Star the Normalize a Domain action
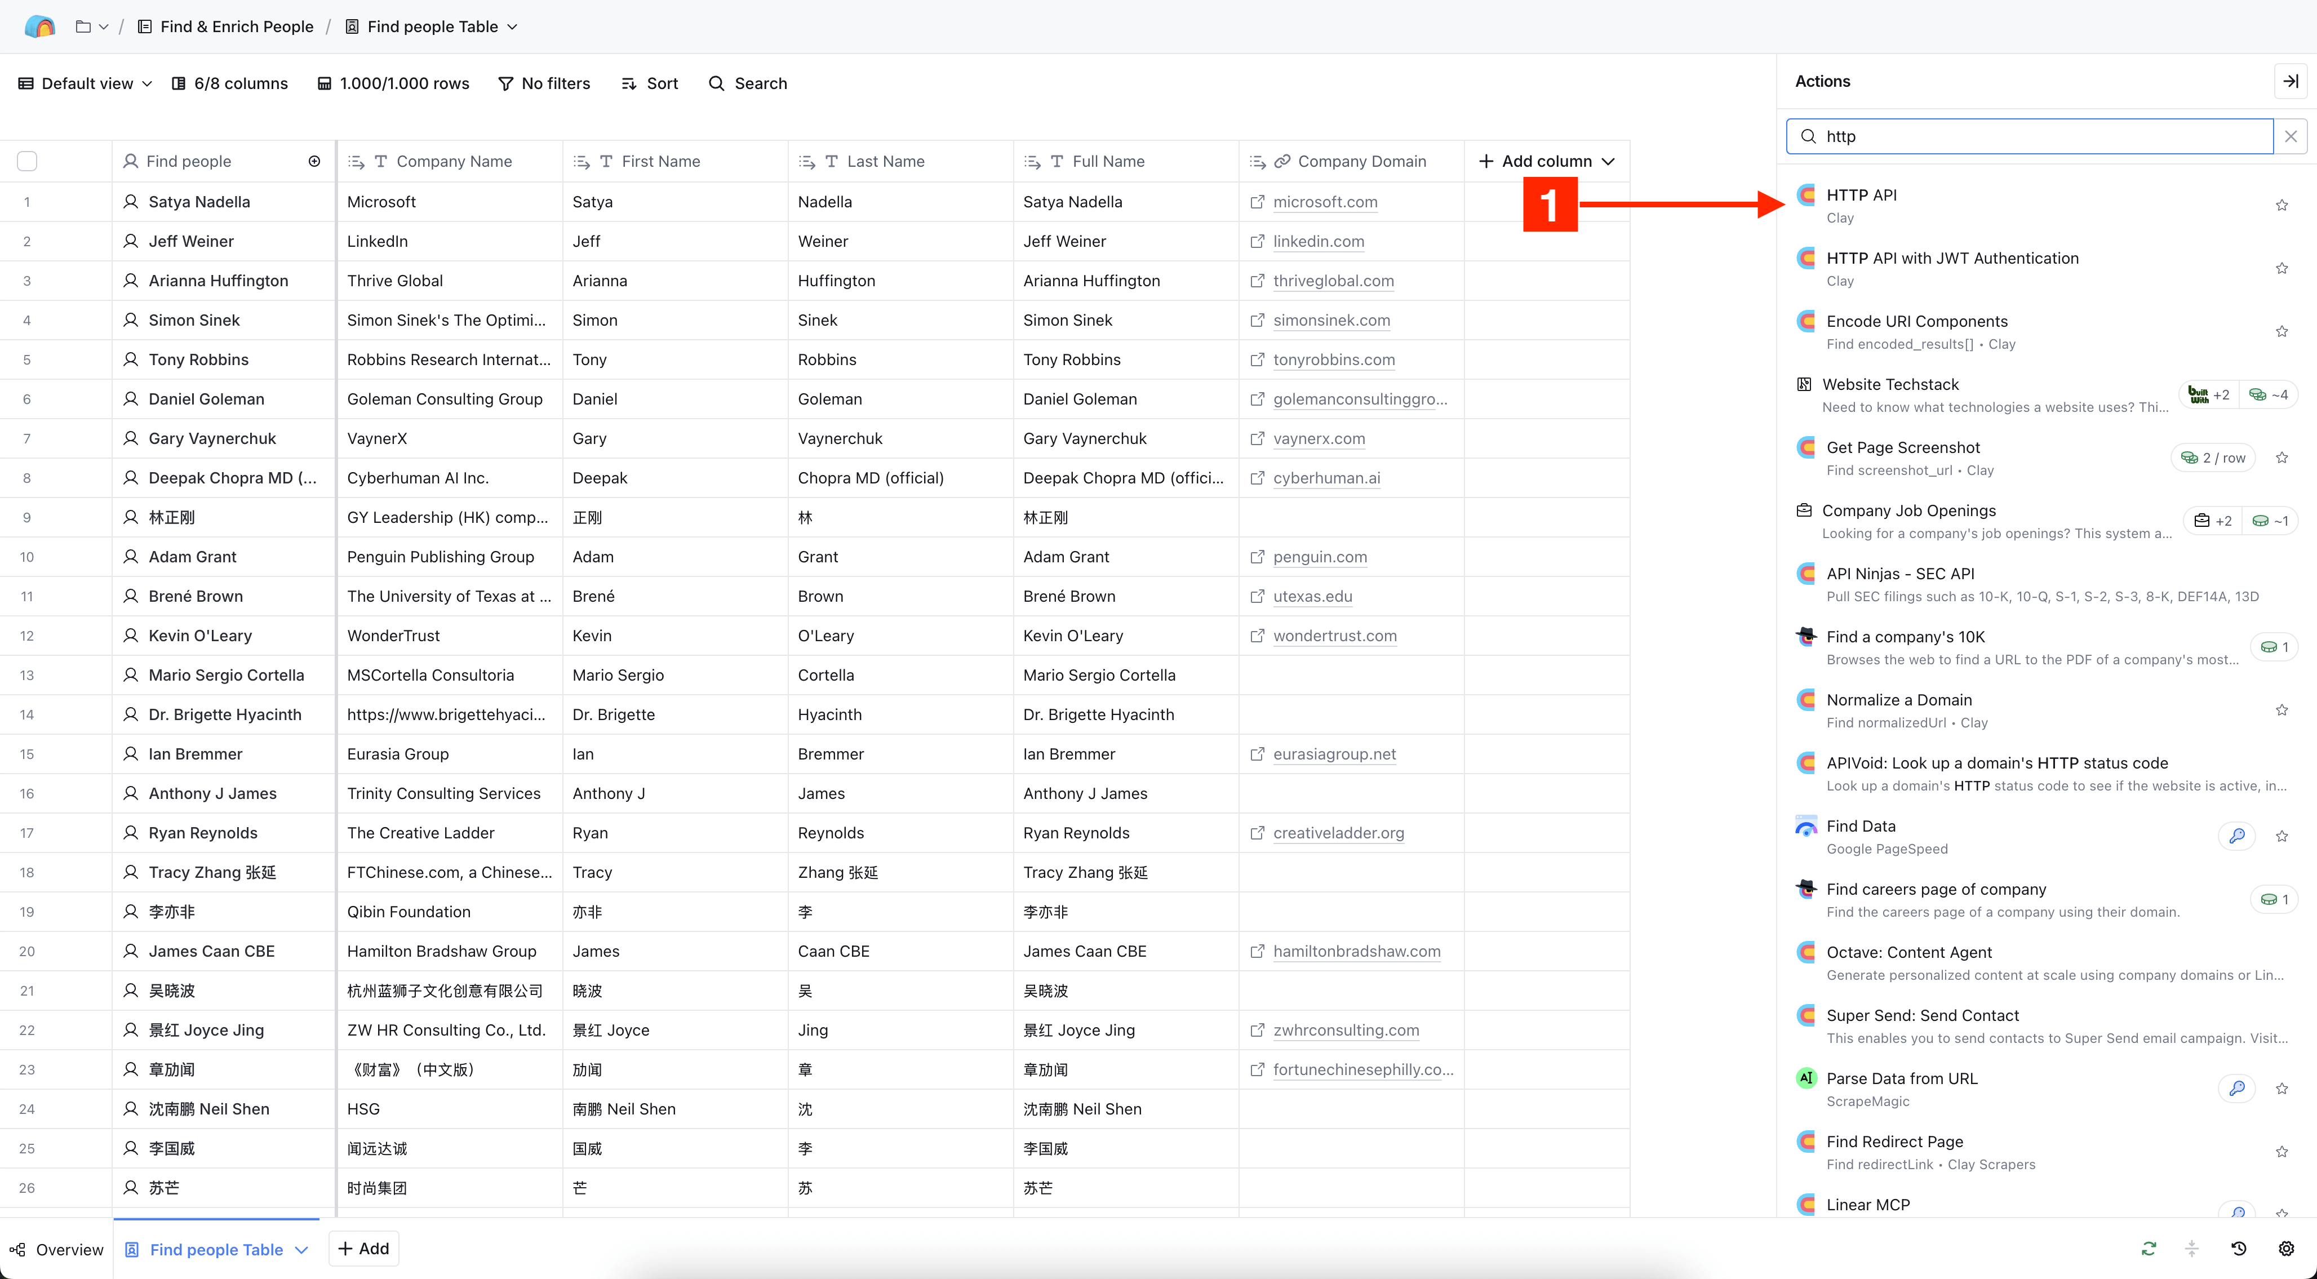Screen dimensions: 2317x1279 2282,710
